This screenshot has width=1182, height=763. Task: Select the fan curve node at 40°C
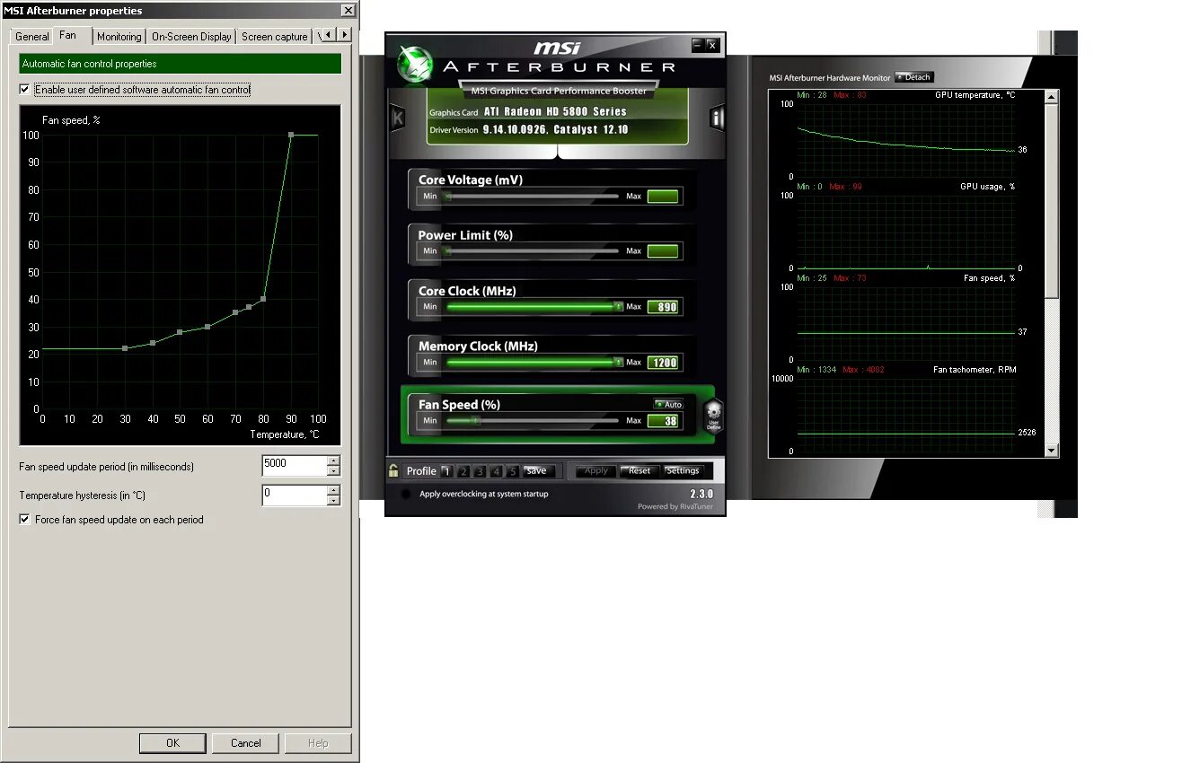[x=153, y=343]
